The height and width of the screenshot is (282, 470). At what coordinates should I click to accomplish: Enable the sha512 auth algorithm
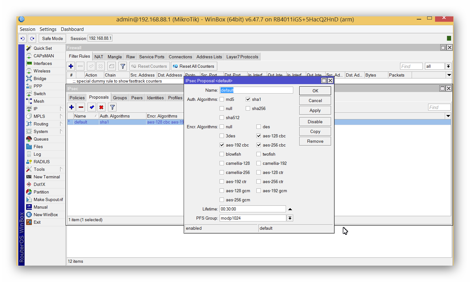(222, 118)
